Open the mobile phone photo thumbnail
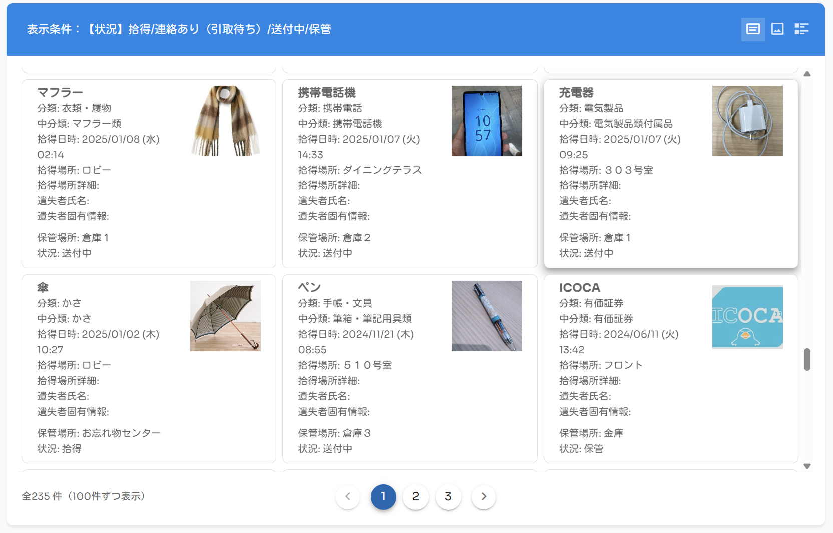The height and width of the screenshot is (533, 833). [x=487, y=121]
